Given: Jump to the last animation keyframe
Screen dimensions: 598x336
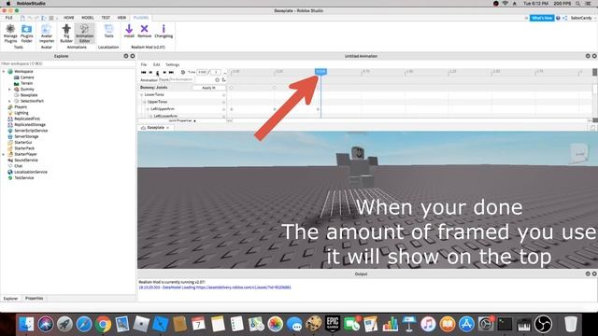Looking at the screenshot, I should [171, 72].
